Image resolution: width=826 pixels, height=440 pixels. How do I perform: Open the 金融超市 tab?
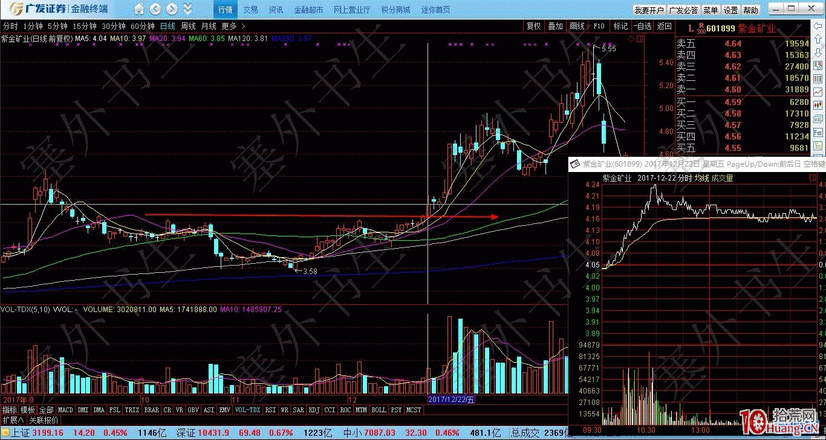[308, 10]
